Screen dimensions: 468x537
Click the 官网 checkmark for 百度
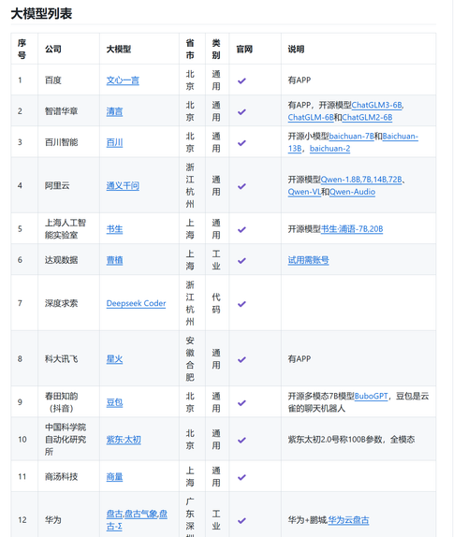click(x=241, y=80)
